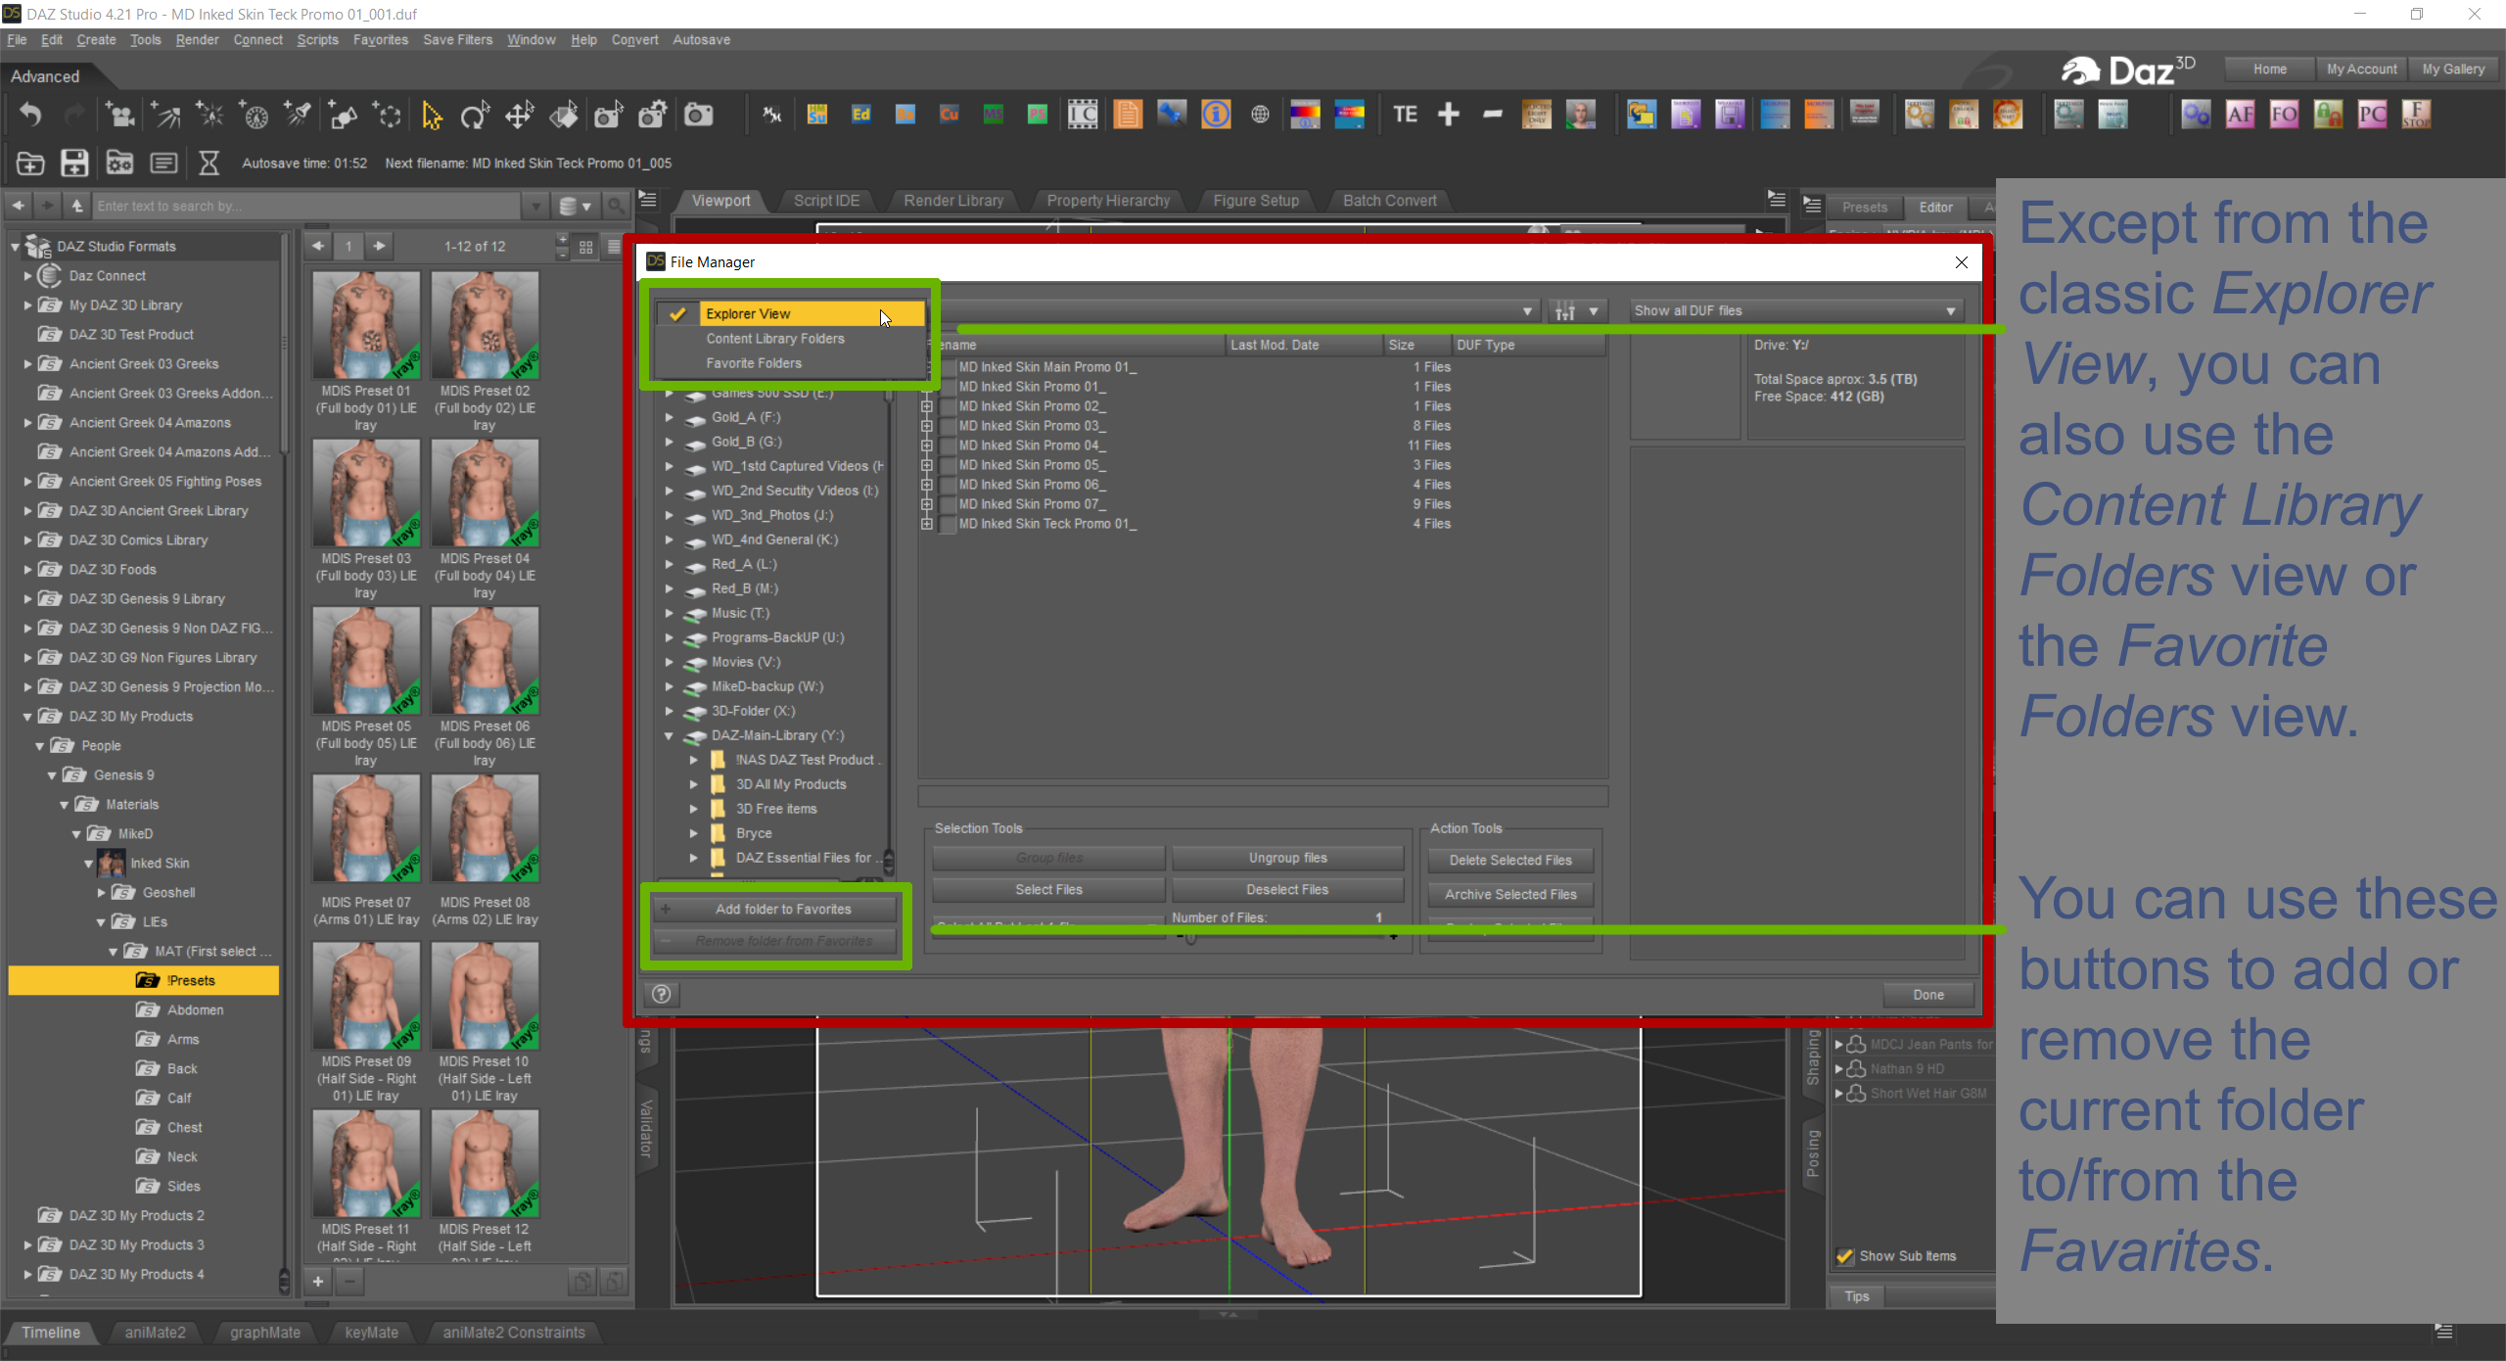
Task: Open the Scripts menu
Action: [x=317, y=40]
